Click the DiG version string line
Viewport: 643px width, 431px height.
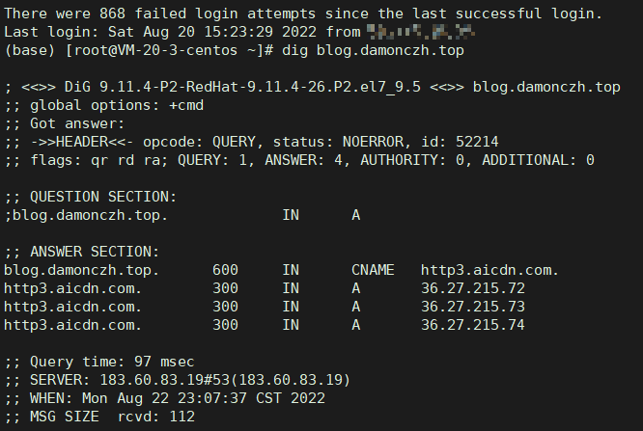point(313,87)
